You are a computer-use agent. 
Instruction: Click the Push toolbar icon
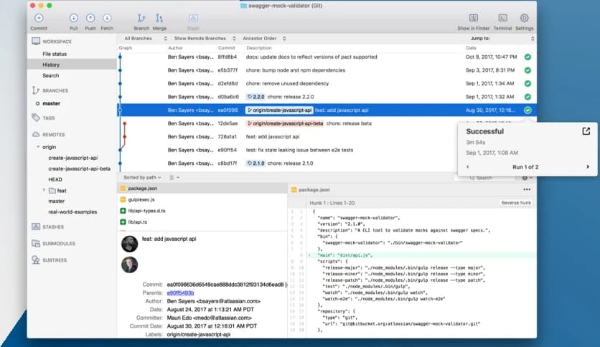(x=90, y=18)
